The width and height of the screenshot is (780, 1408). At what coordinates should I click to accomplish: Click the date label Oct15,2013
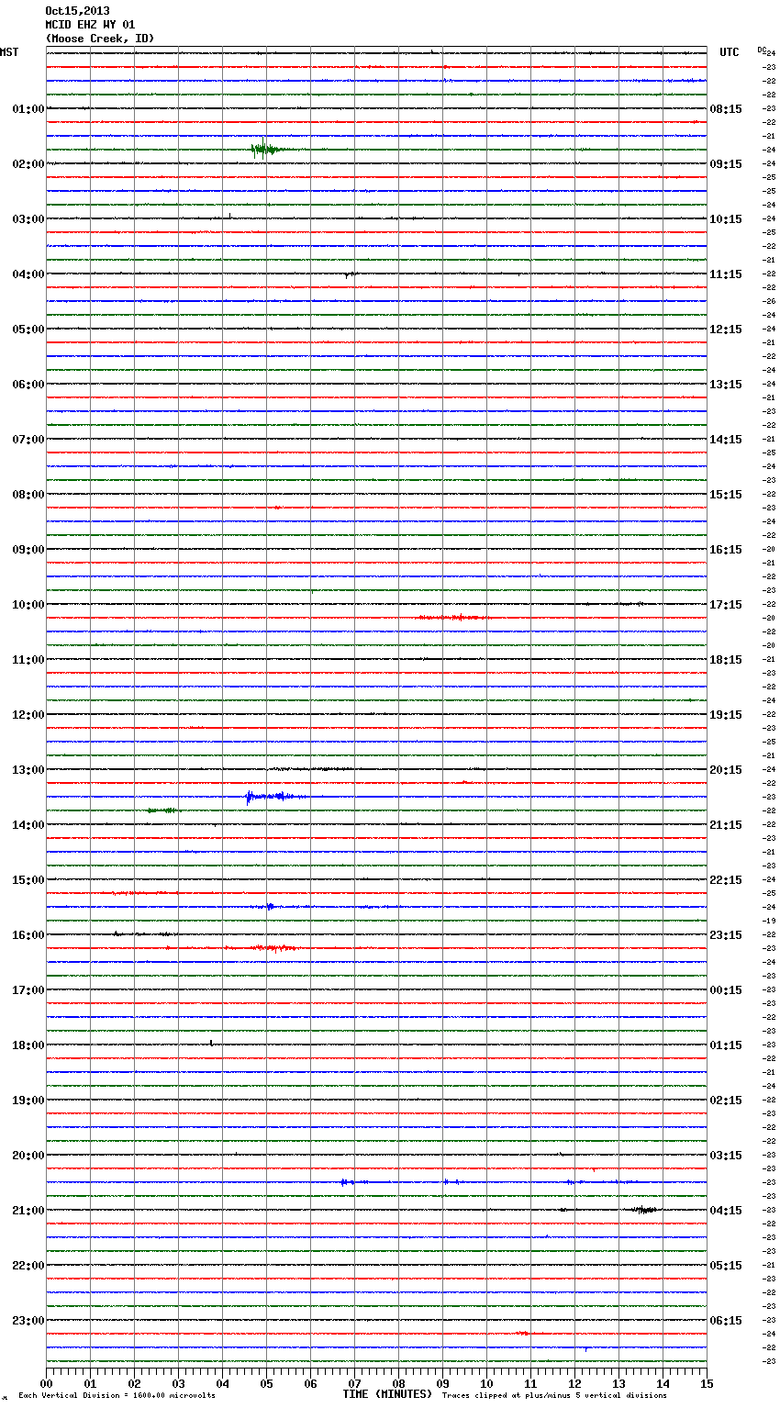[x=77, y=11]
